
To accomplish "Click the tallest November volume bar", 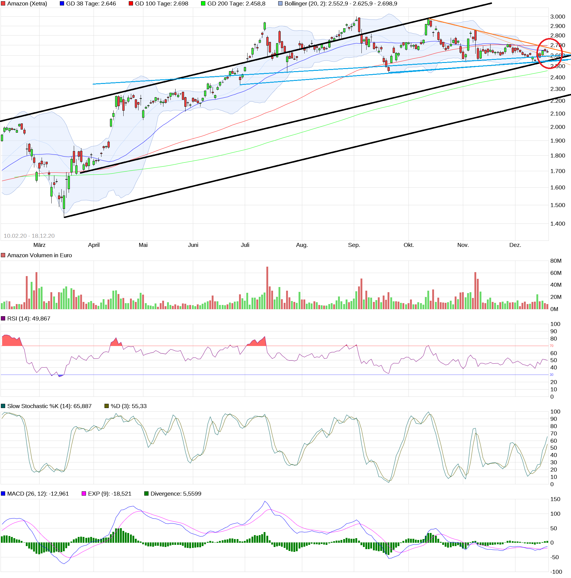I will coord(475,291).
